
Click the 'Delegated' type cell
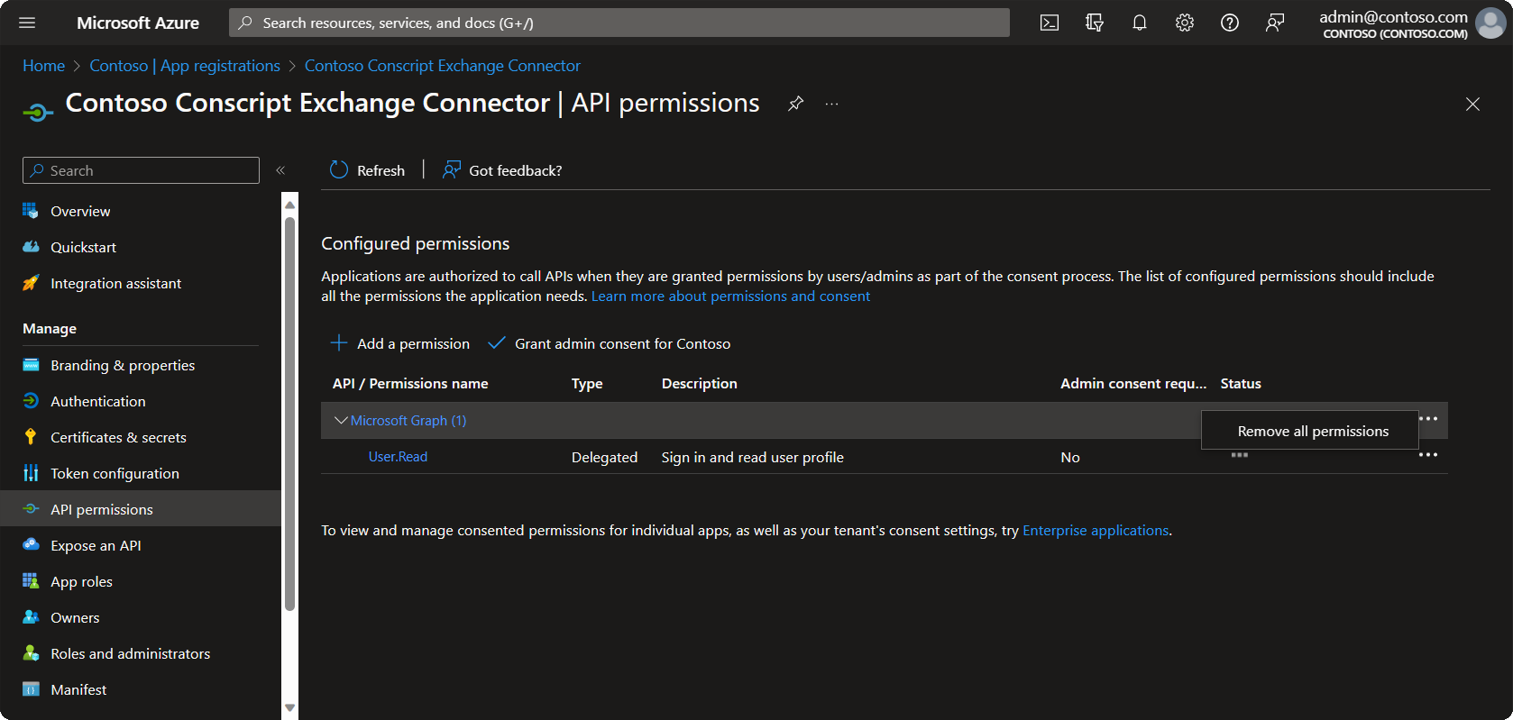click(604, 458)
